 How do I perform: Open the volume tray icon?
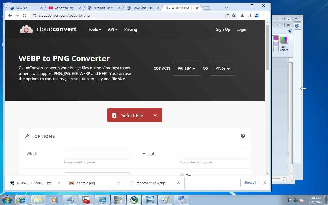pos(302,200)
